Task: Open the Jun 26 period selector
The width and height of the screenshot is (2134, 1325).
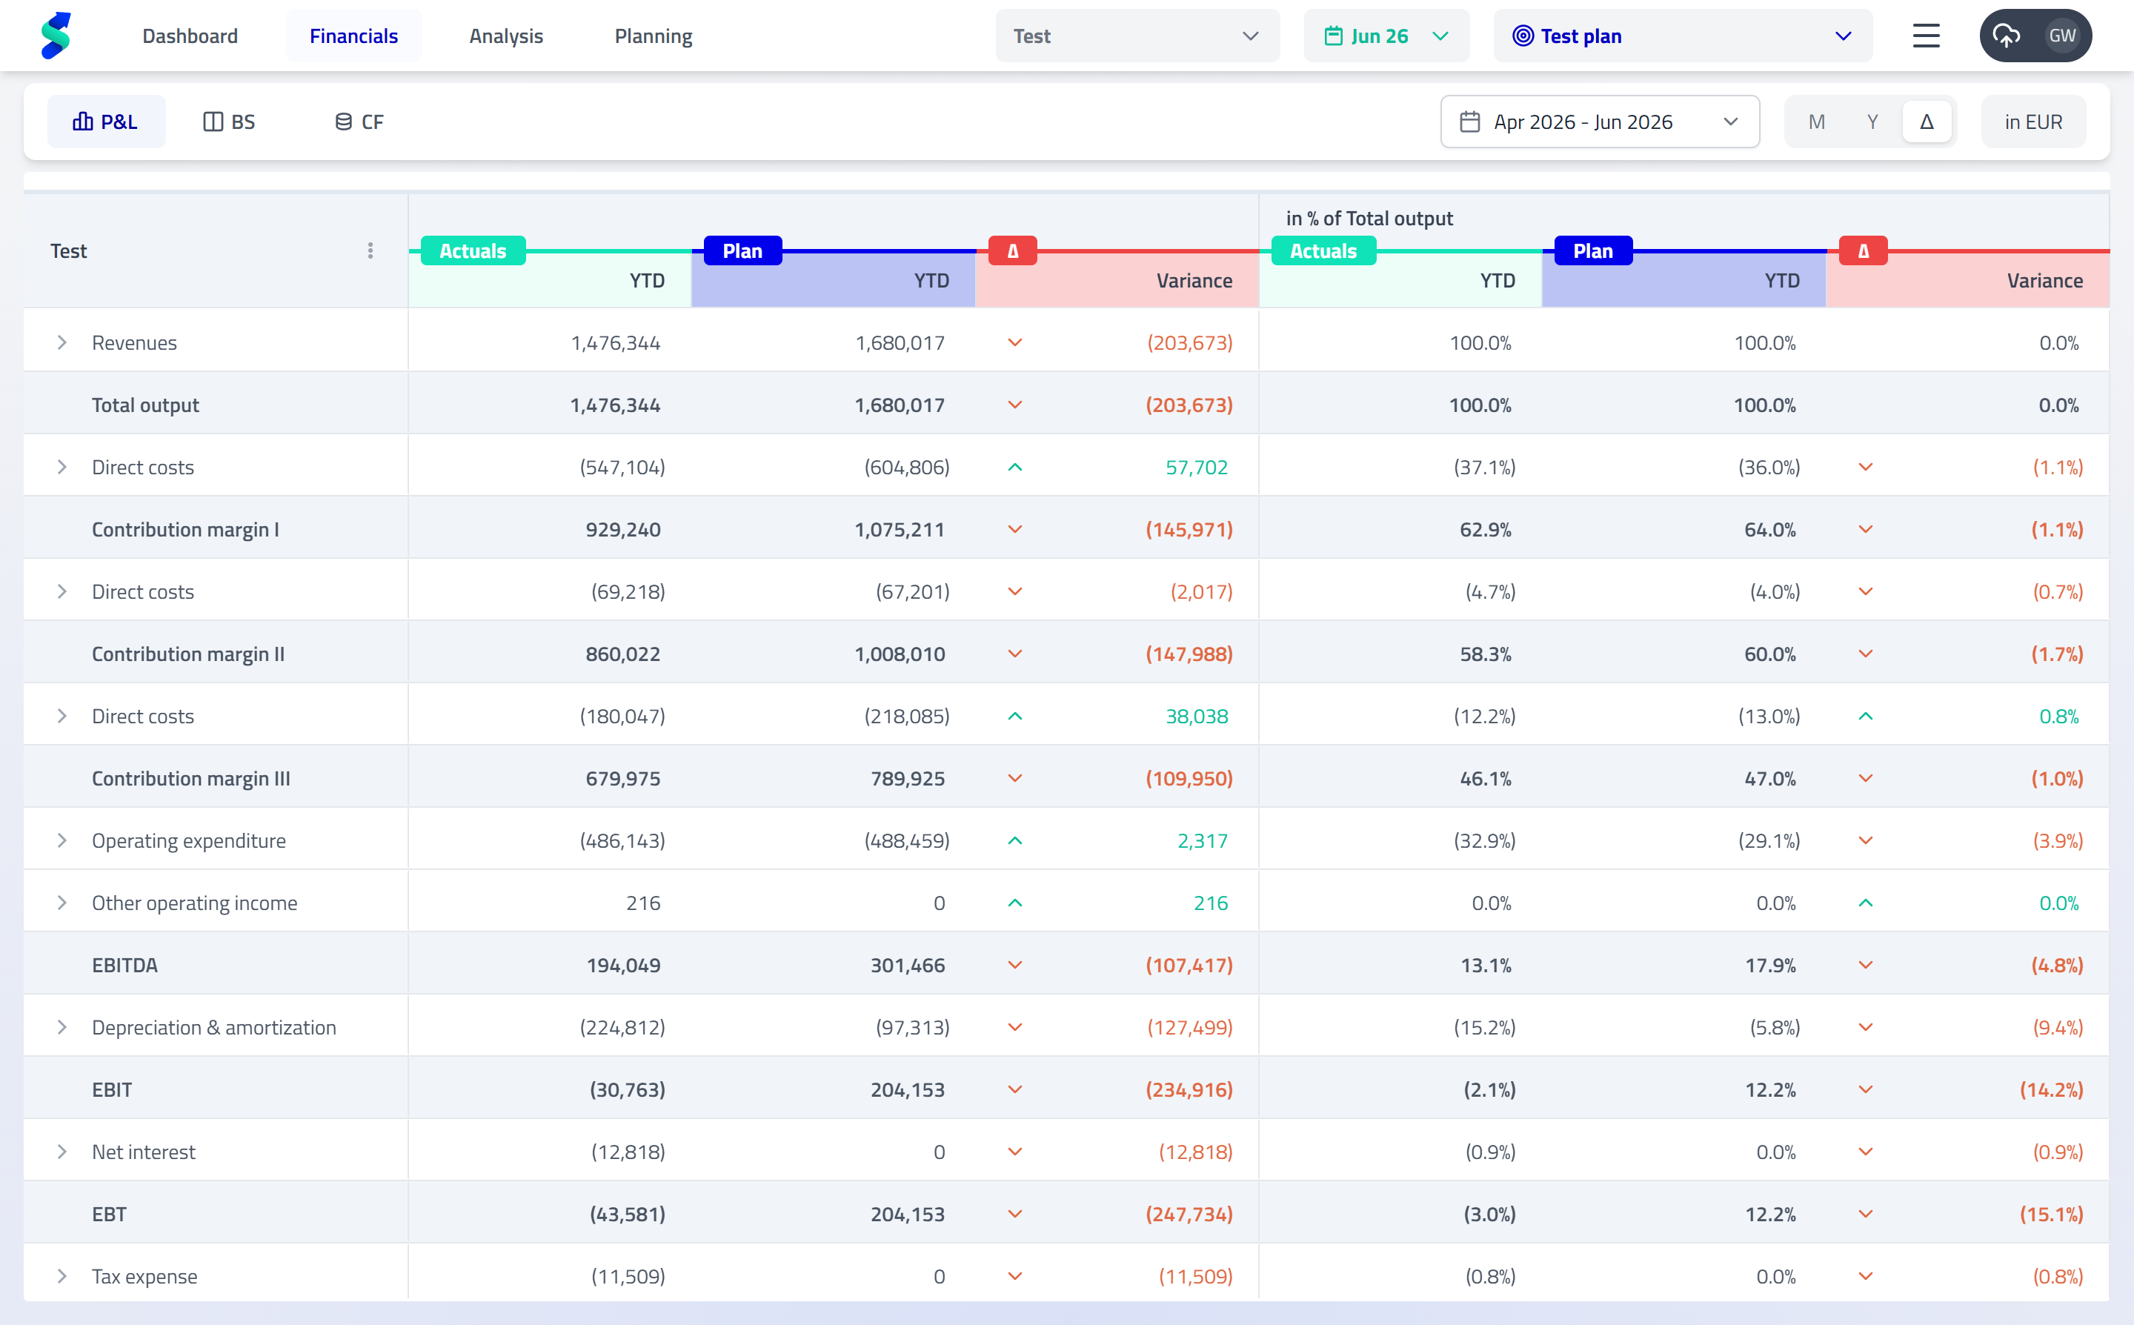Action: pyautogui.click(x=1386, y=36)
